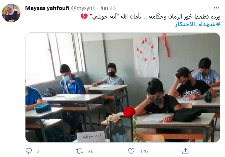Viewport: 225px width, 157px height.
Task: Click the blue Arabic hashtag #شهداء_الاحتكار
Action: click(x=198, y=24)
